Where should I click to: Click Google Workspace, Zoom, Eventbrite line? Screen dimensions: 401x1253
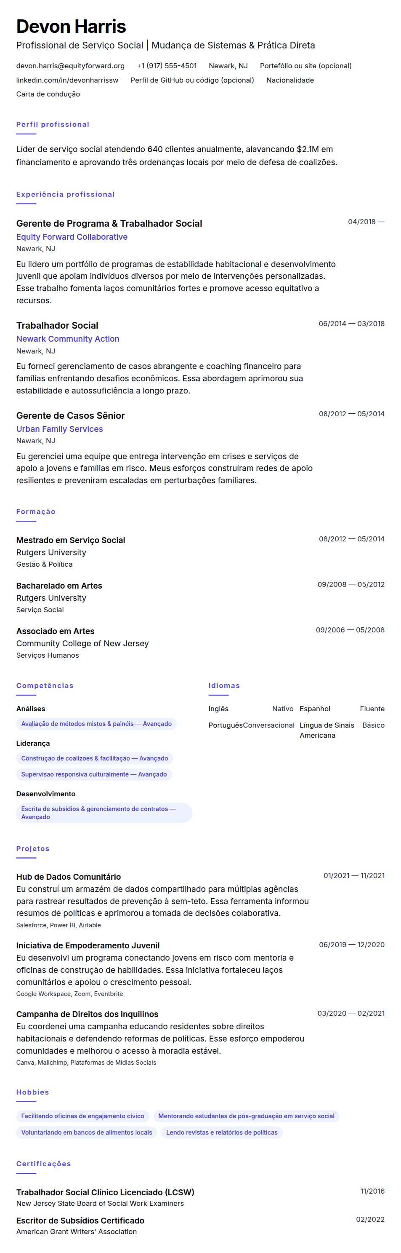69,994
